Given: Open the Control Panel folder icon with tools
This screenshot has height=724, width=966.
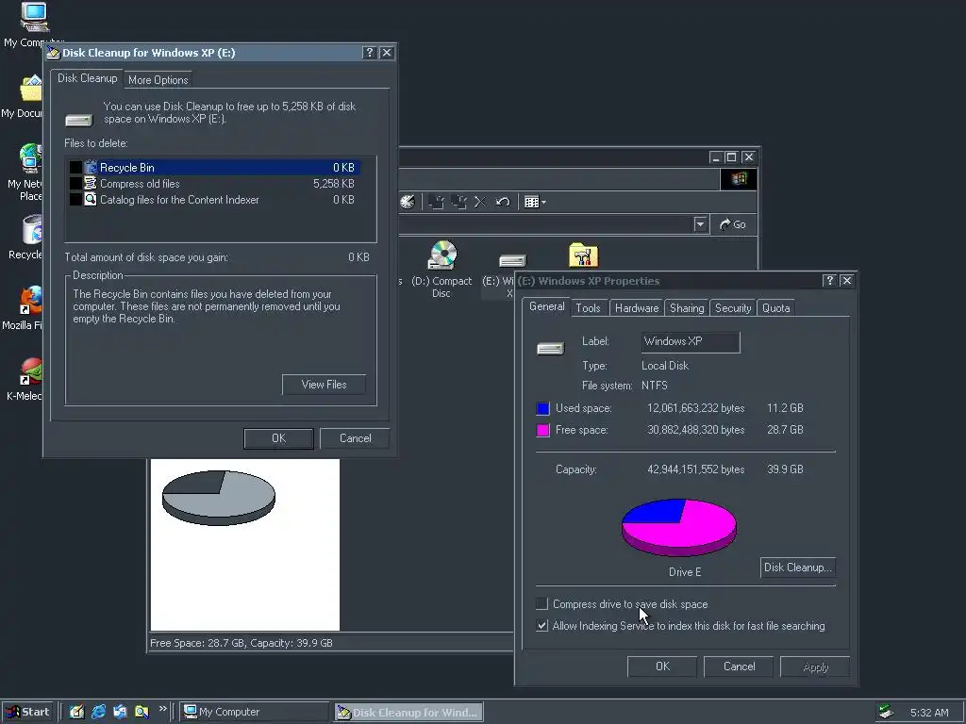Looking at the screenshot, I should tap(583, 255).
